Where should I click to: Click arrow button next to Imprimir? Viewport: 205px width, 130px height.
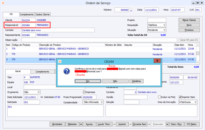(130, 124)
